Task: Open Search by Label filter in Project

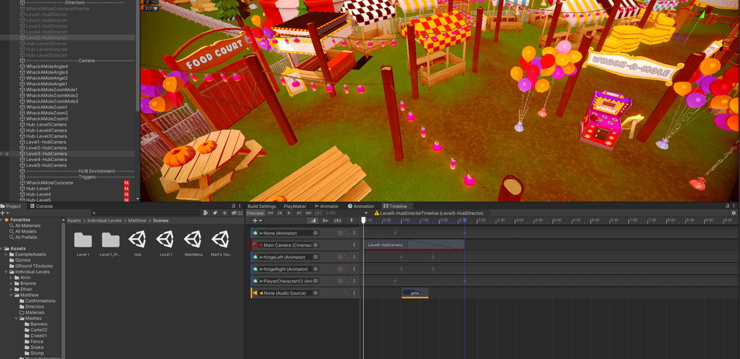Action: click(x=215, y=213)
